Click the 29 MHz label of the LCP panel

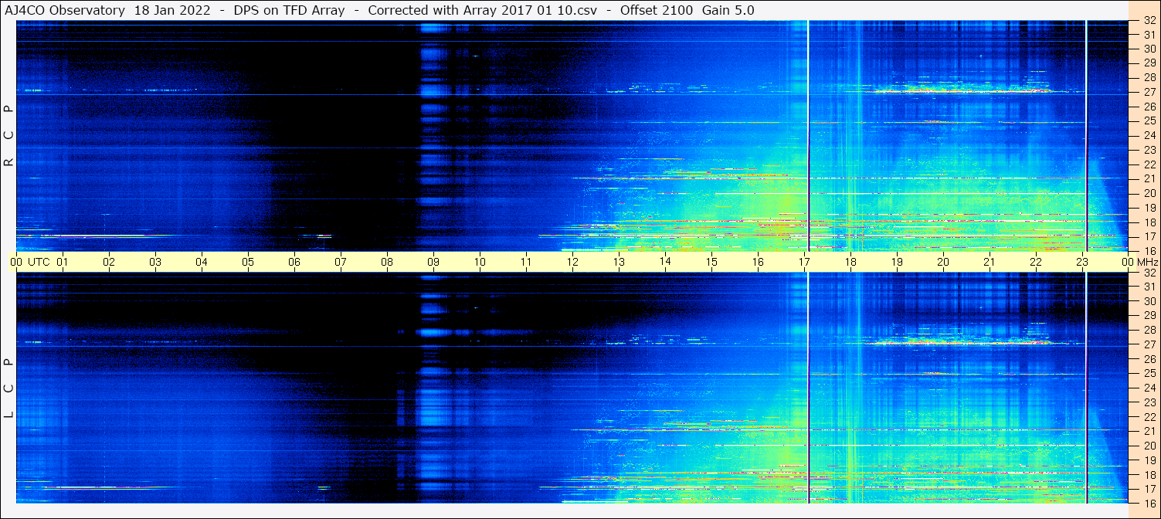(x=1149, y=316)
